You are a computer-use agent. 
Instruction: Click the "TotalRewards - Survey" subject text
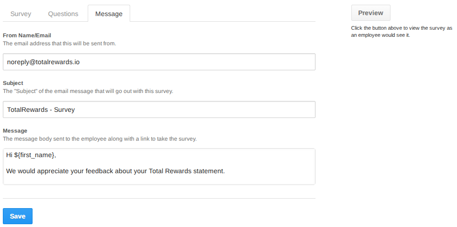(x=41, y=109)
